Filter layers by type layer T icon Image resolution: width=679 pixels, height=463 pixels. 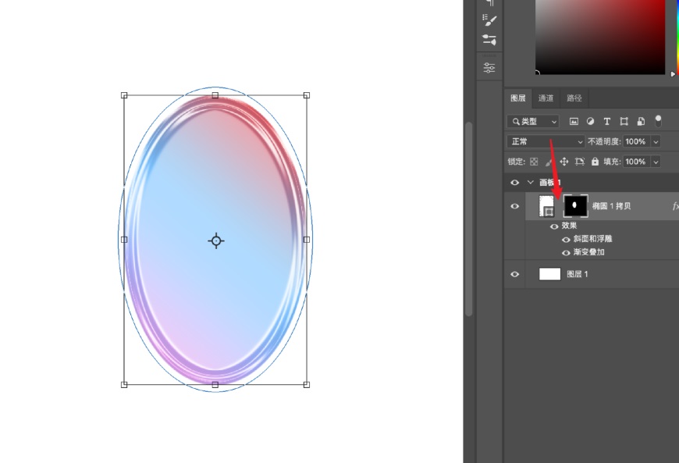(606, 122)
